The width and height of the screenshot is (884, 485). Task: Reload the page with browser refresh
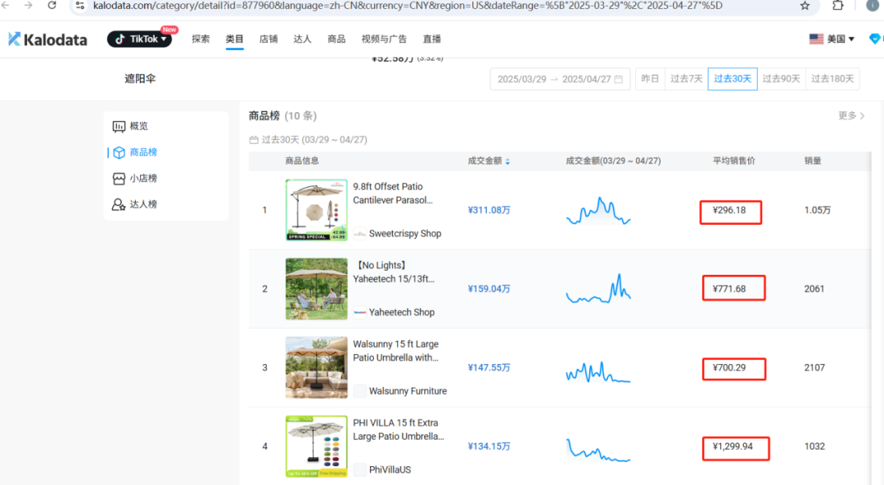[52, 6]
